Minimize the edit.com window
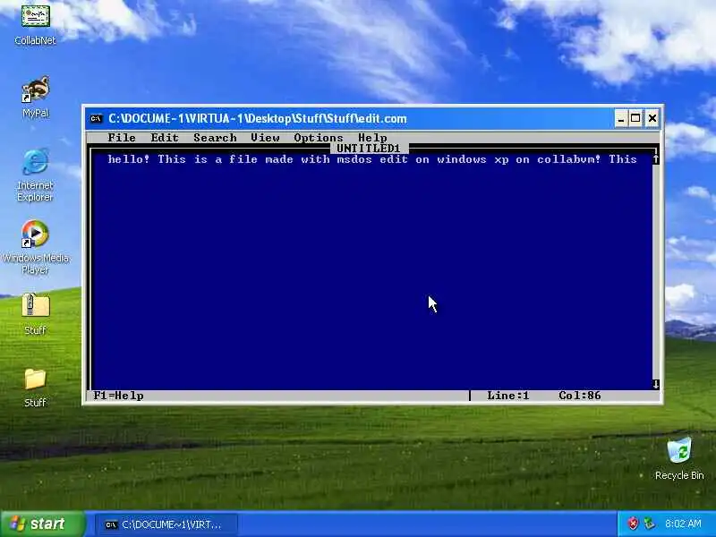 click(x=620, y=119)
